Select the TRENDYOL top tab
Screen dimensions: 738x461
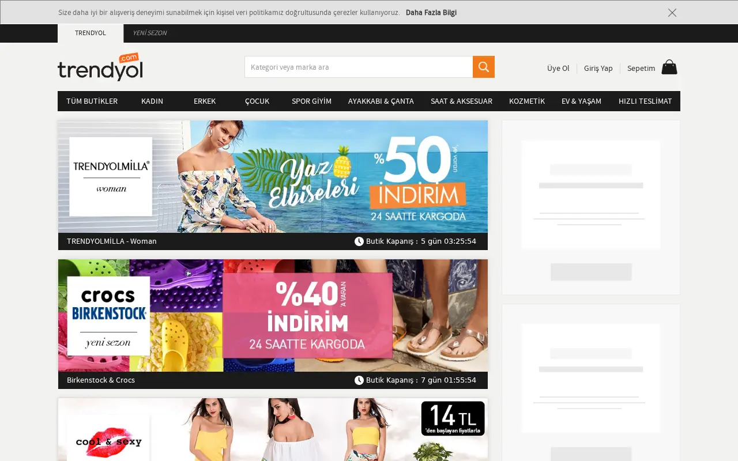[91, 33]
